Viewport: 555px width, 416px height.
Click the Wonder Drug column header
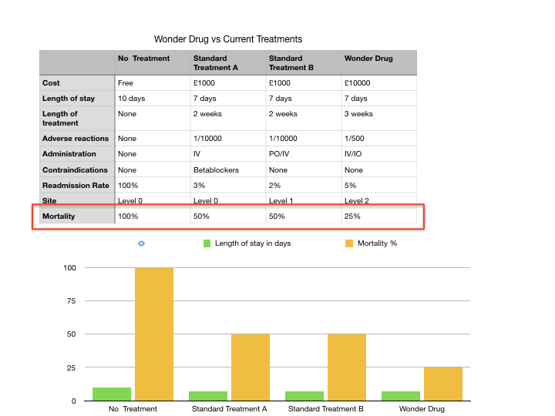(379, 62)
